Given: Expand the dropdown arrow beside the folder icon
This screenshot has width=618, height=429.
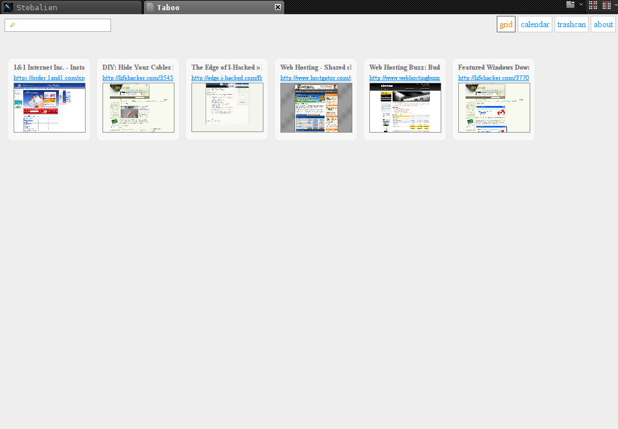Looking at the screenshot, I should (x=581, y=5).
